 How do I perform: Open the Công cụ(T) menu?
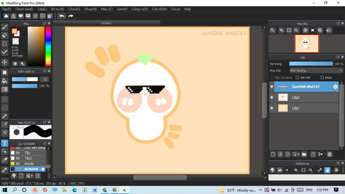[140, 9]
